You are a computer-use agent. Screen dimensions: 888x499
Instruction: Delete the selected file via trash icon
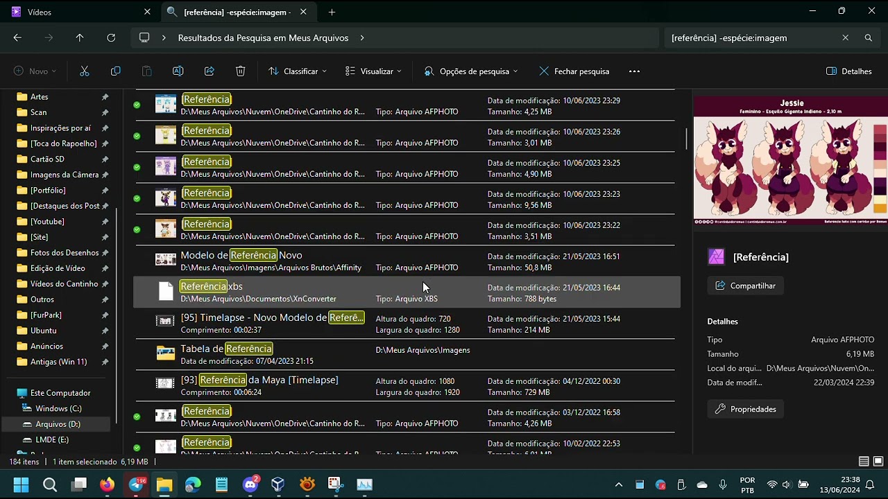pos(241,71)
